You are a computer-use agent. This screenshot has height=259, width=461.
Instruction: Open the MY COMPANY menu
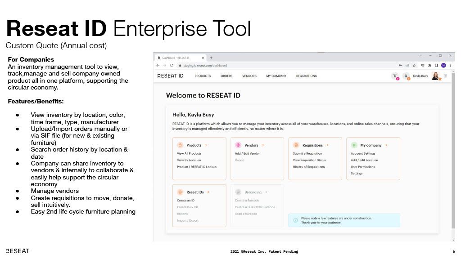click(x=276, y=76)
